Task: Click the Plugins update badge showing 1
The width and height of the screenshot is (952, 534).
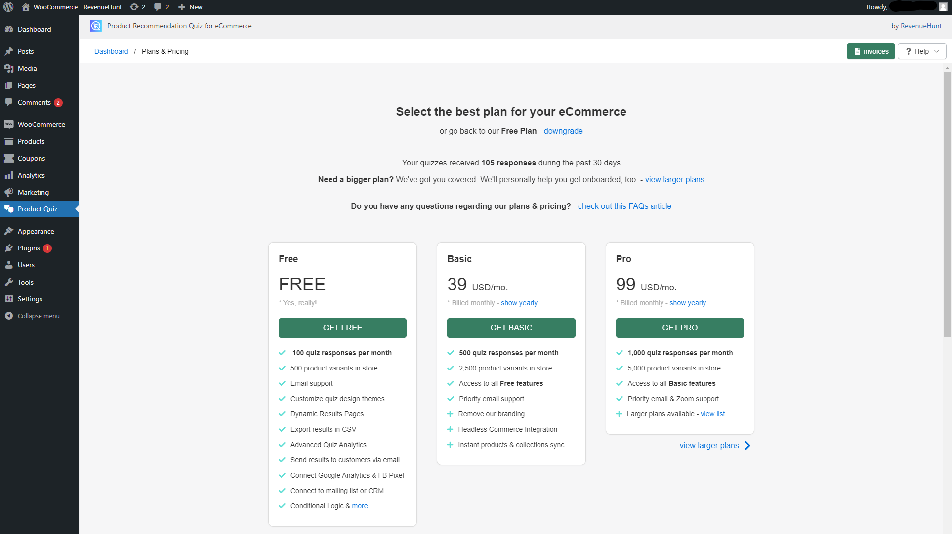Action: [47, 248]
